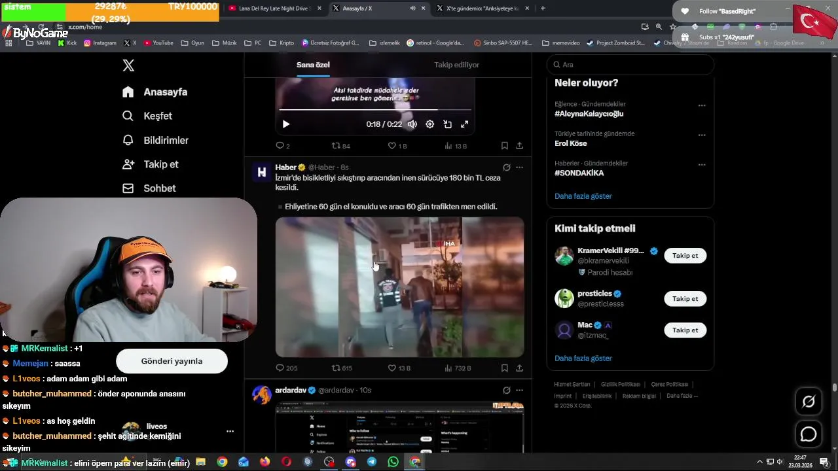Show more accounts under Kimi takip etmeli
838x471 pixels.
583,358
